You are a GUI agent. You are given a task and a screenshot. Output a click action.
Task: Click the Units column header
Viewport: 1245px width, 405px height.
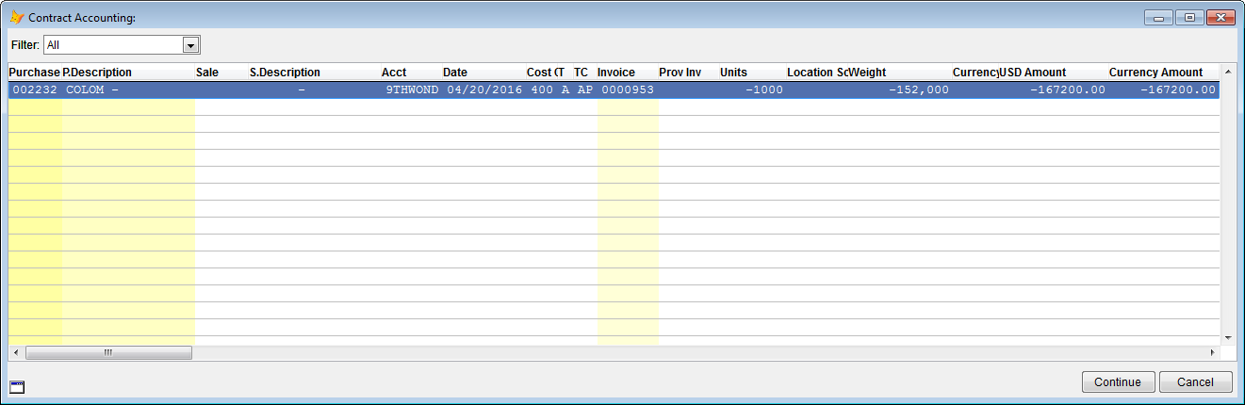pos(752,73)
